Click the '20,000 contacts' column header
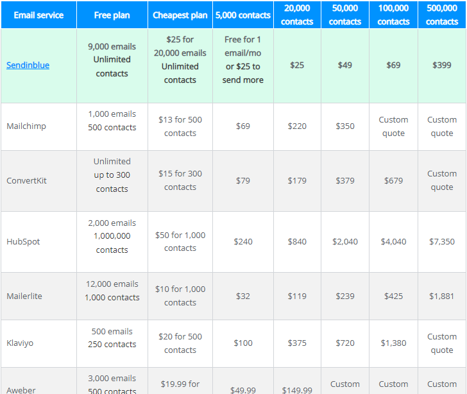Image resolution: width=467 pixels, height=394 pixels. coord(297,15)
